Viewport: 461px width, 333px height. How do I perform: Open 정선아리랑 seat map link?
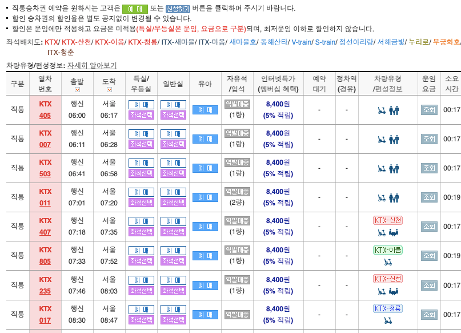click(356, 42)
